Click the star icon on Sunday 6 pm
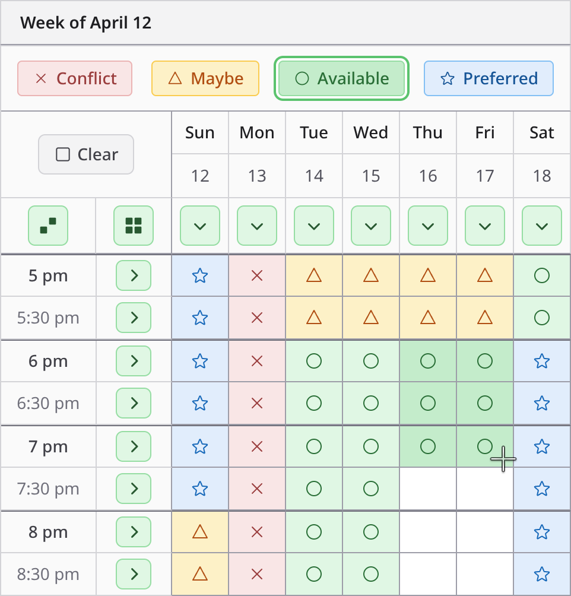 point(200,361)
